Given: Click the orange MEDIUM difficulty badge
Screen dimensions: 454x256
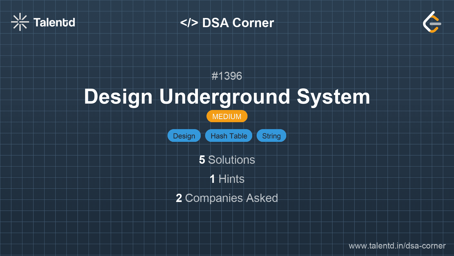Looking at the screenshot, I should (227, 116).
